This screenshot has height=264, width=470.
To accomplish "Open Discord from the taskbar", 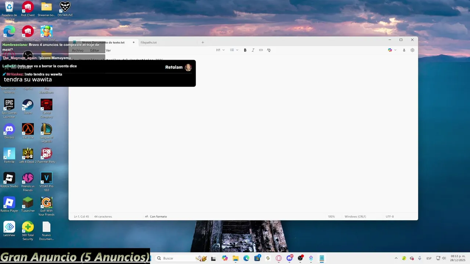I will click(x=289, y=258).
